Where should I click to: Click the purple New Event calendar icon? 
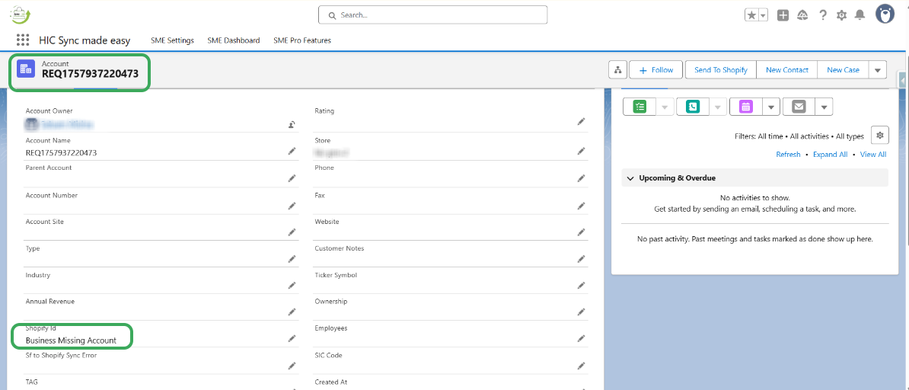tap(745, 107)
